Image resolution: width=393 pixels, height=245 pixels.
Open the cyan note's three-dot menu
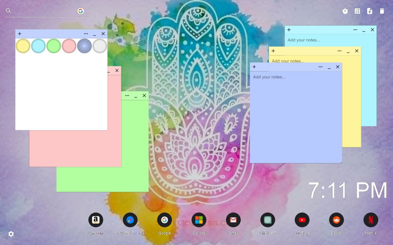click(x=355, y=30)
